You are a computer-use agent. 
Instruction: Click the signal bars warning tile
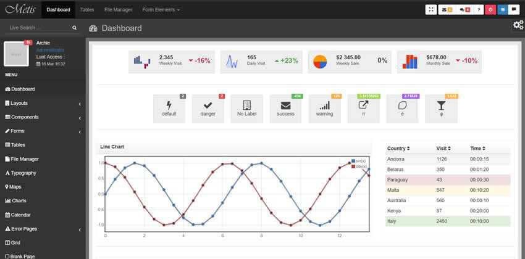324,109
